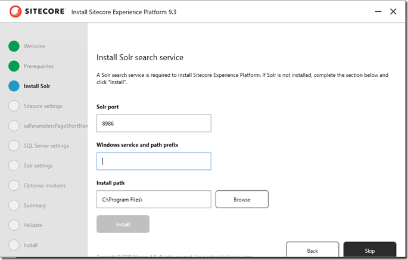Minimize the installer window
Viewport: 408px width, 260px height.
[378, 11]
